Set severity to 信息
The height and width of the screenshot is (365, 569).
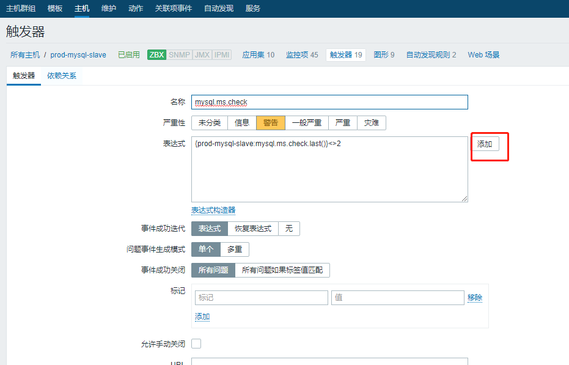click(x=241, y=123)
